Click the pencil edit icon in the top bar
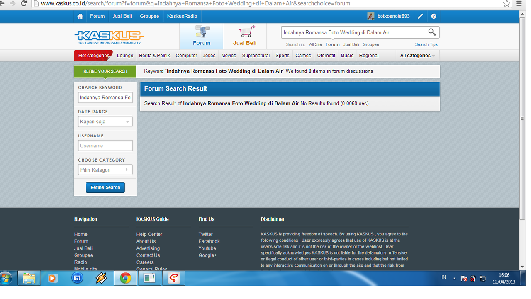 [x=421, y=16]
